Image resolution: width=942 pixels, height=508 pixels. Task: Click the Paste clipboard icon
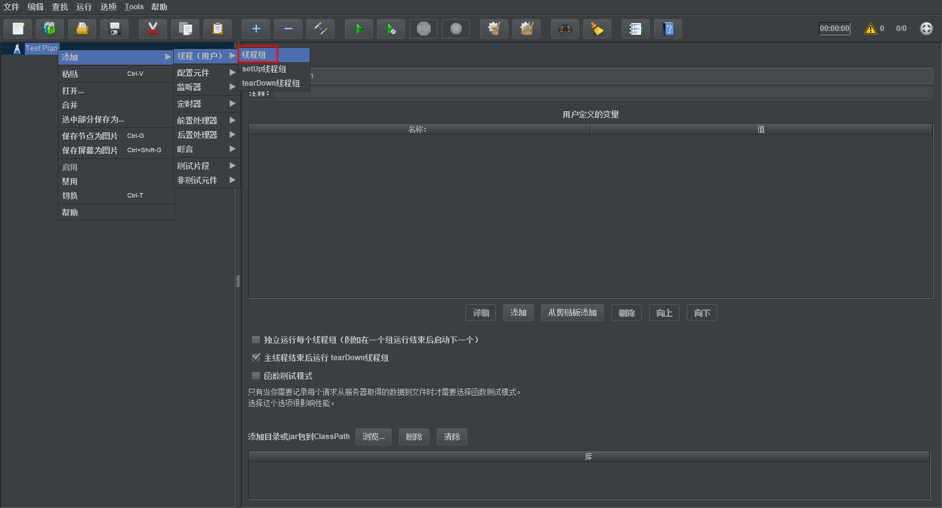(217, 29)
